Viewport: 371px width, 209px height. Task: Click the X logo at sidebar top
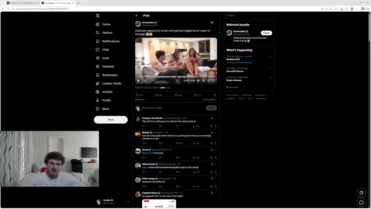point(98,16)
